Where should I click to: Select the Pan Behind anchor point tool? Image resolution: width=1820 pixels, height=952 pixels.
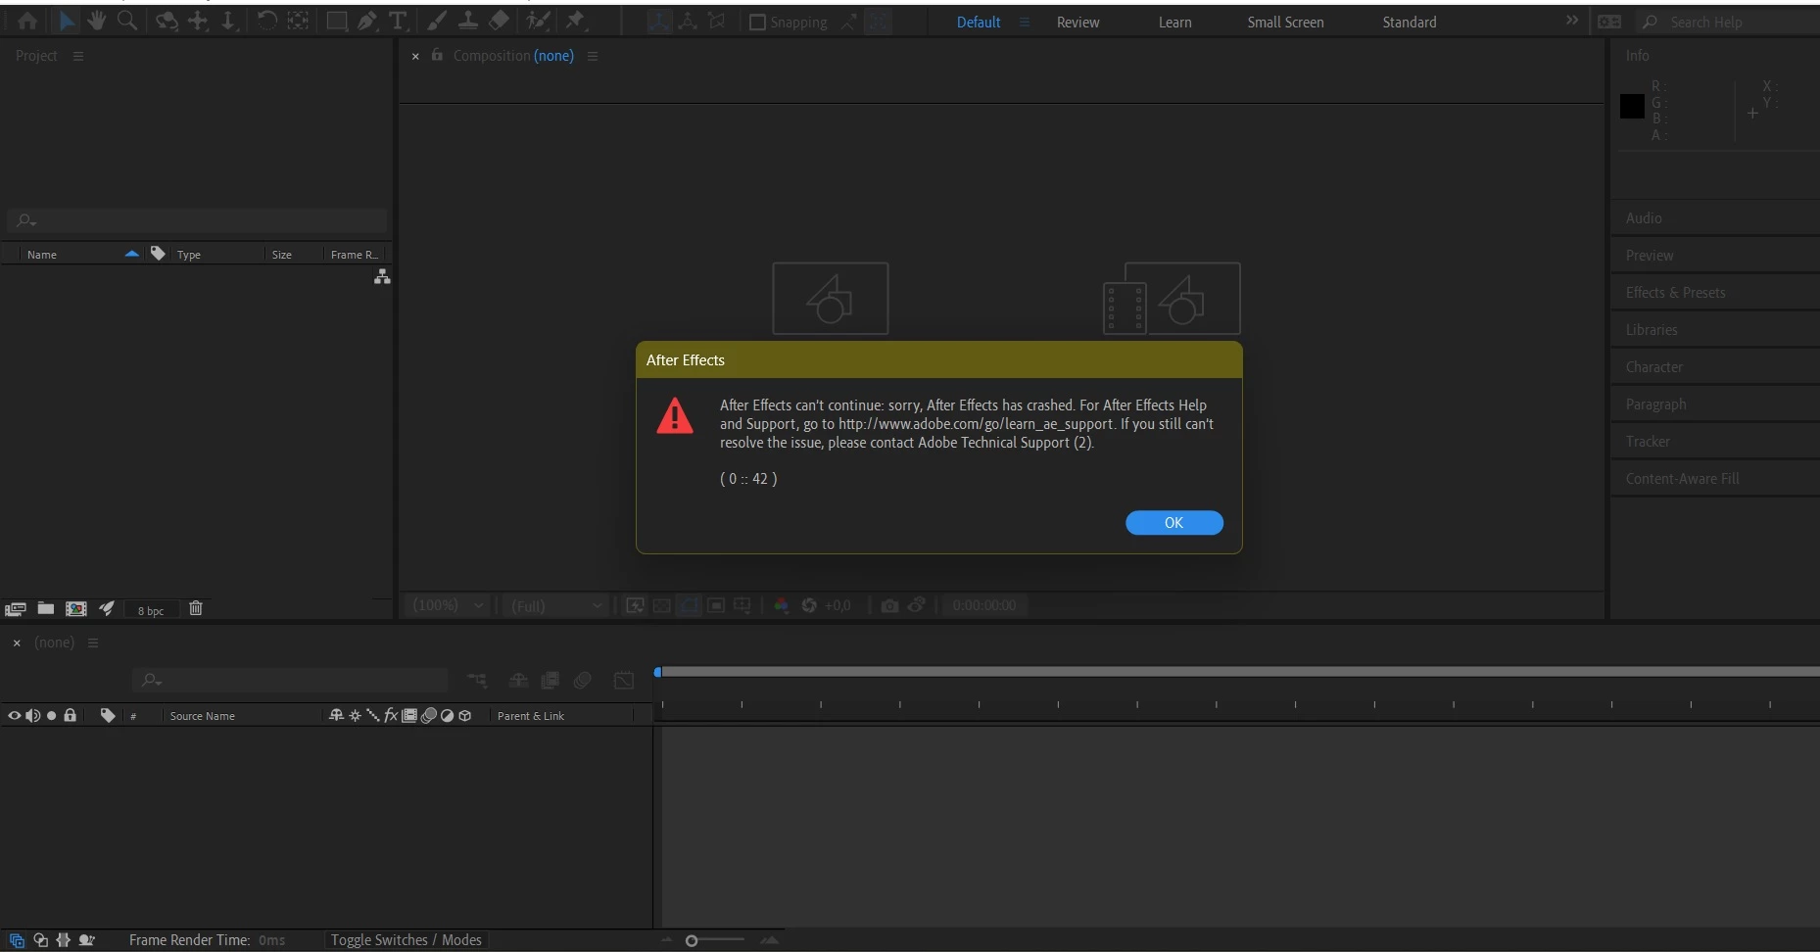click(298, 21)
